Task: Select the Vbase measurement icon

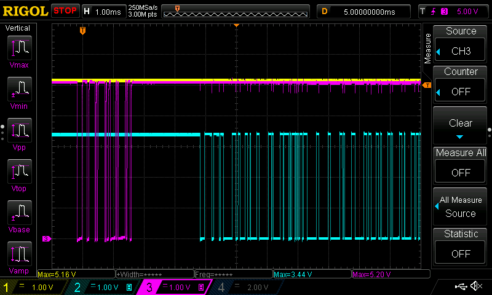Action: 20,212
